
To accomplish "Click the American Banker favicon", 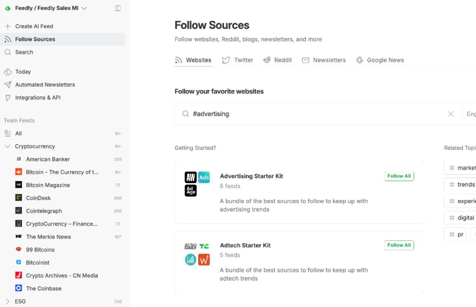I will click(18, 159).
